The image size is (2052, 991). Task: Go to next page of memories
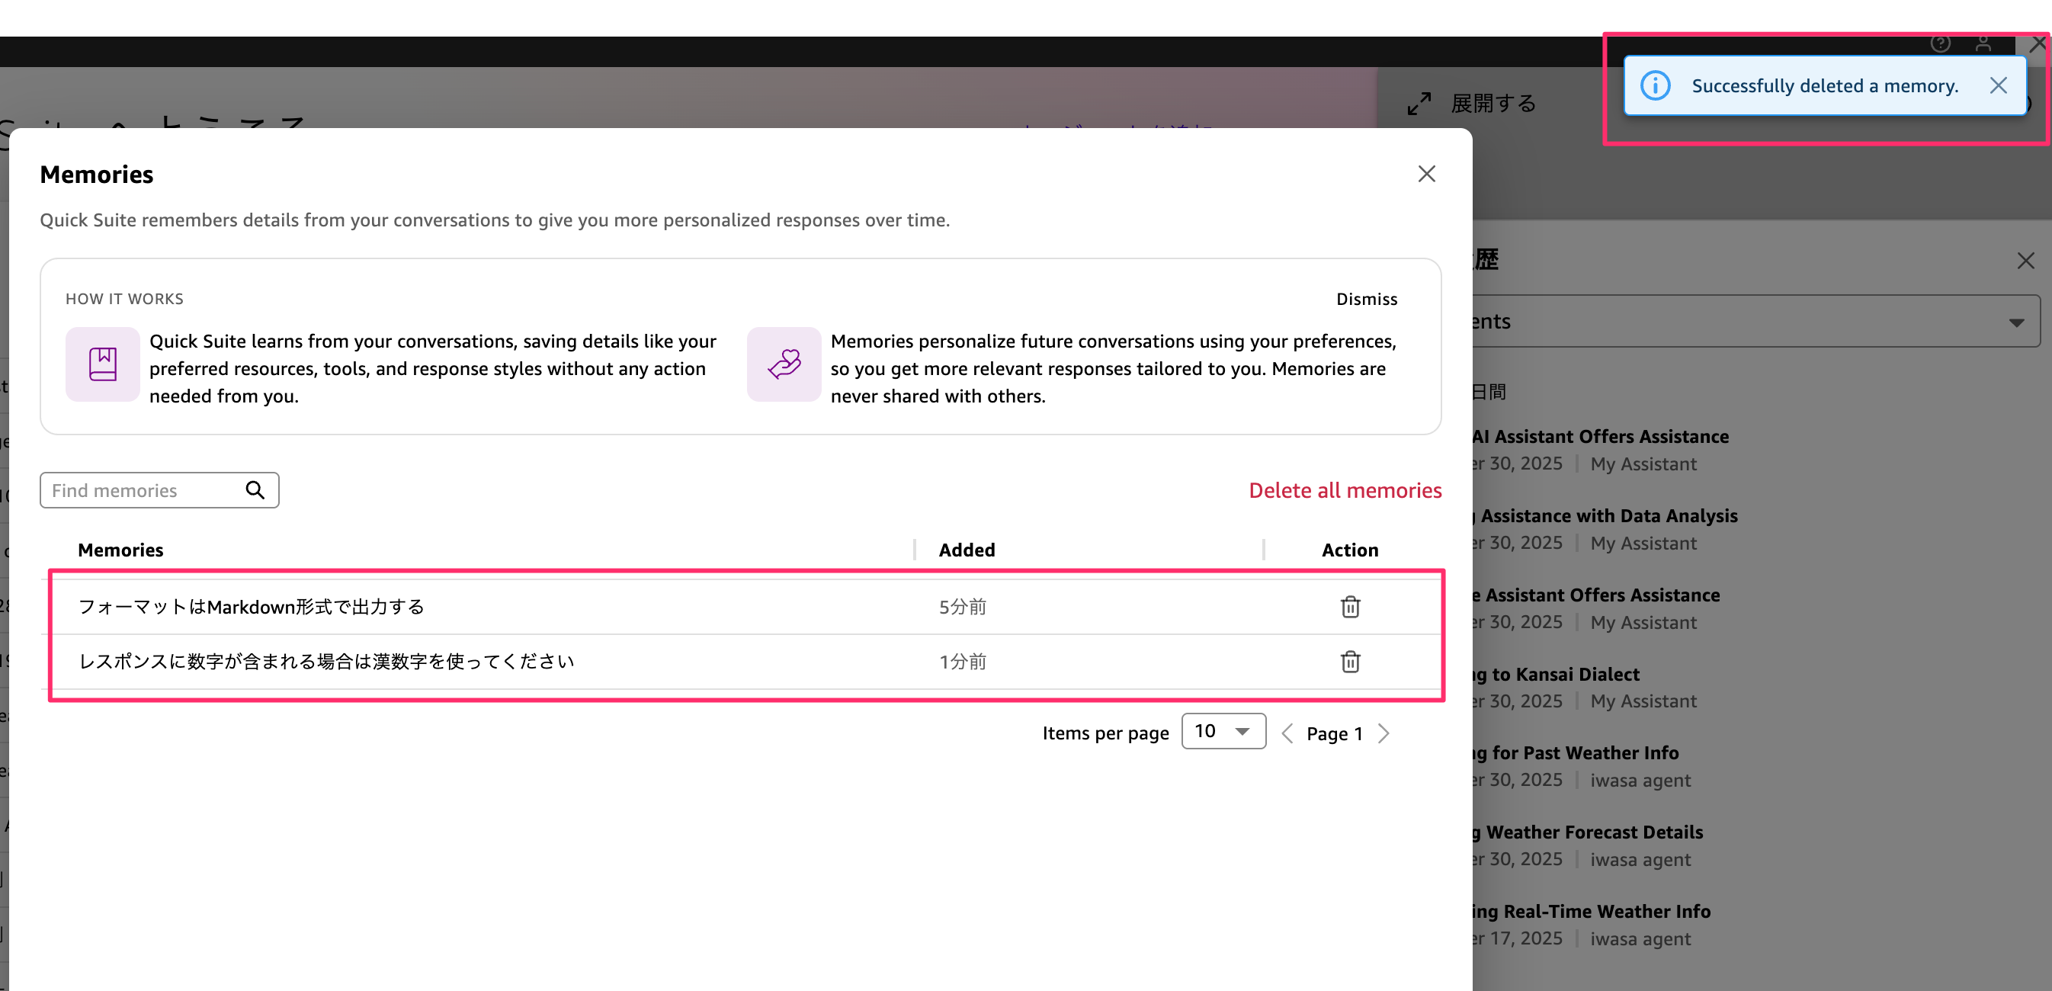point(1383,733)
